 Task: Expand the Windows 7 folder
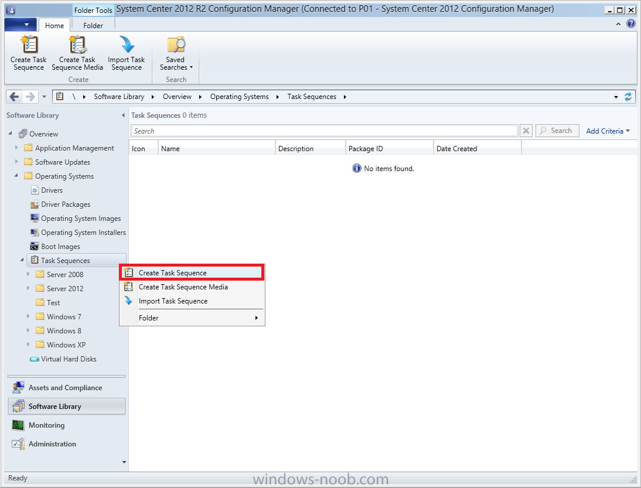coord(28,316)
